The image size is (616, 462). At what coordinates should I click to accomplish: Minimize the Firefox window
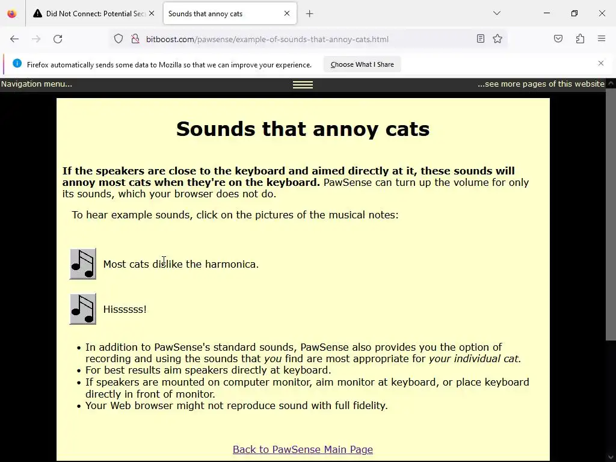546,13
